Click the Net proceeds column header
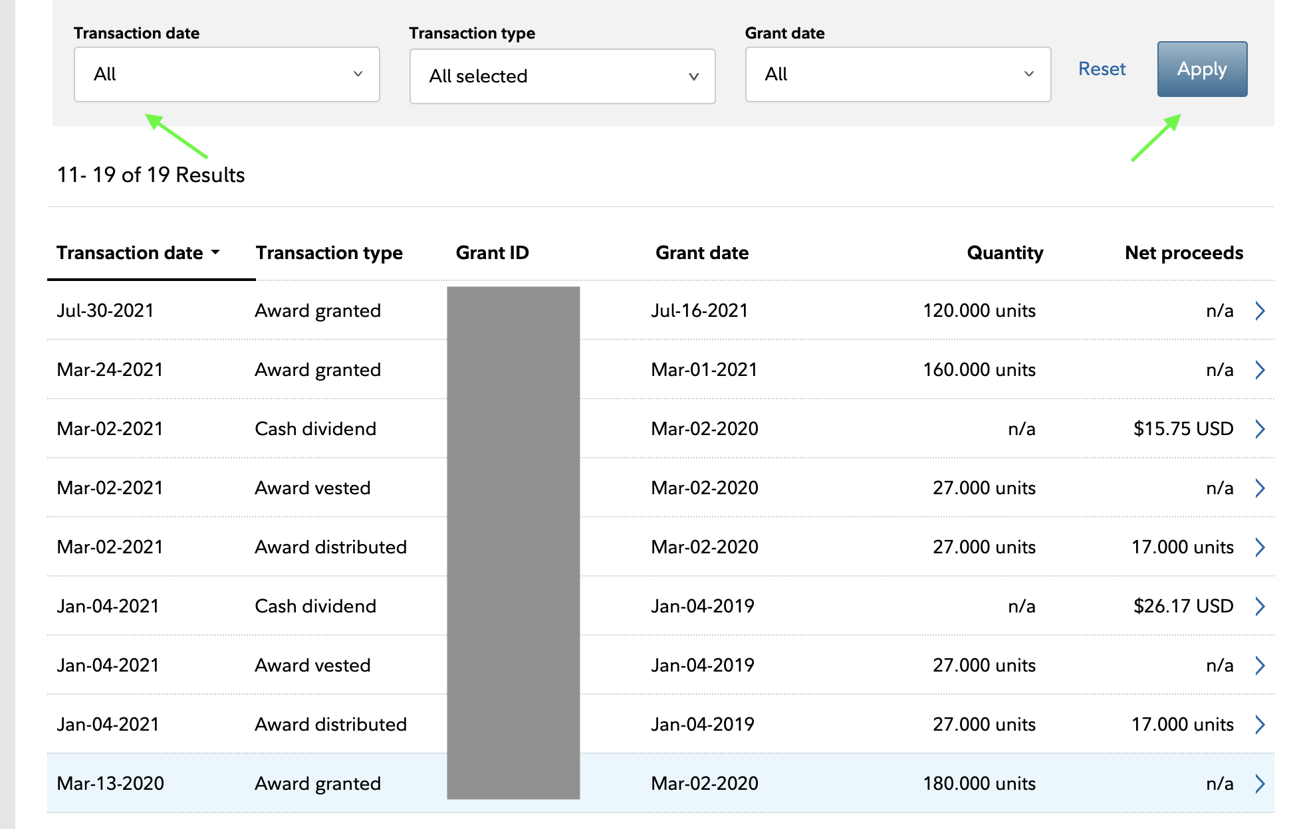The image size is (1299, 829). click(1183, 253)
